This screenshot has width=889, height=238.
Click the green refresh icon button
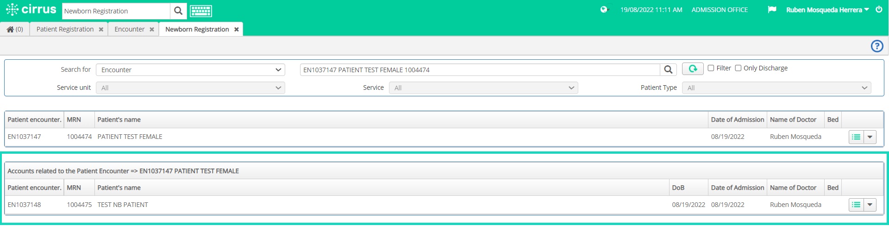(693, 69)
